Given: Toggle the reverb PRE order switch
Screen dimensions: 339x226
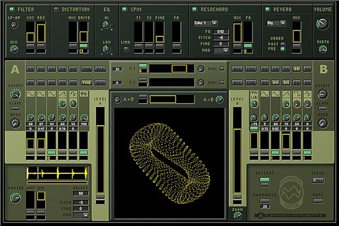Looking at the screenshot, I should coord(282,49).
